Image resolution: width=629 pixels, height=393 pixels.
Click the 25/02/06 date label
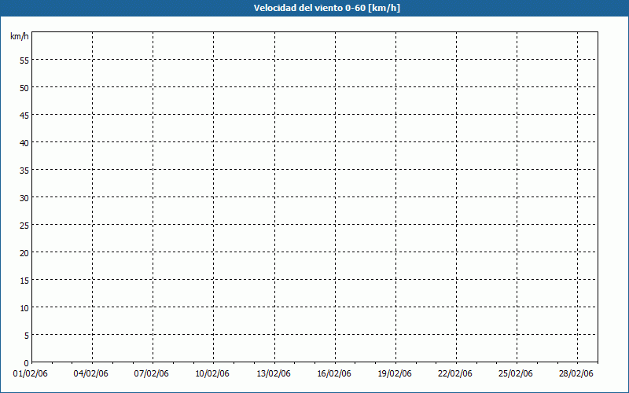point(517,374)
